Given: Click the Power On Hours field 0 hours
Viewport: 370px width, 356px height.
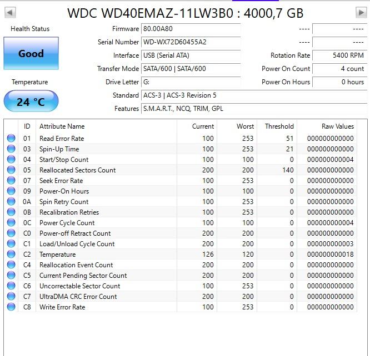Looking at the screenshot, I should point(339,82).
